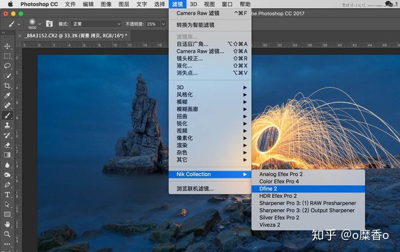This screenshot has height=252, width=400.
Task: Select the History Brush tool
Action: [7, 135]
